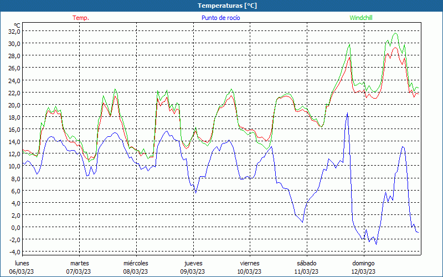Click the 14,0 y-axis label
The width and height of the screenshot is (443, 277).
[14, 141]
